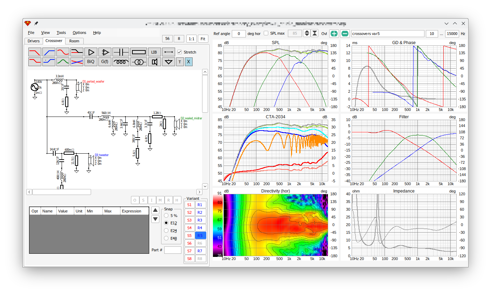Open the Tools menu
The width and height of the screenshot is (491, 294).
61,33
